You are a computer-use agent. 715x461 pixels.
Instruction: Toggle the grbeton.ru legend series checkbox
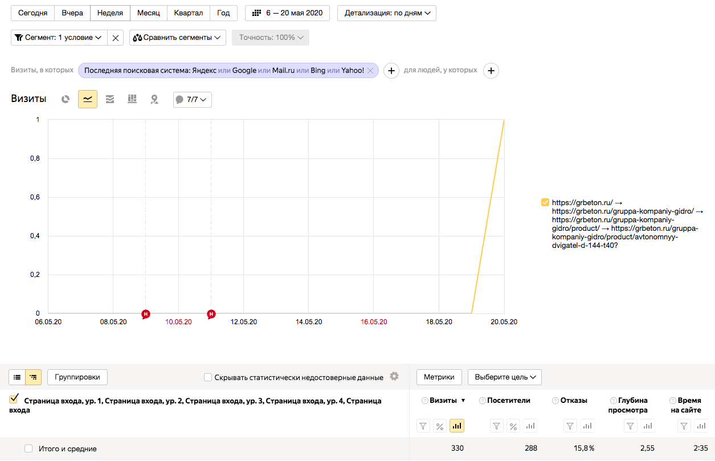point(545,202)
